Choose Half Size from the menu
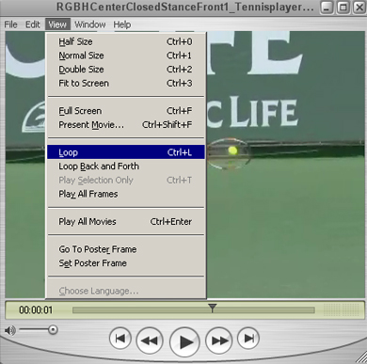Viewport: 367px width, 364px height. [x=126, y=41]
